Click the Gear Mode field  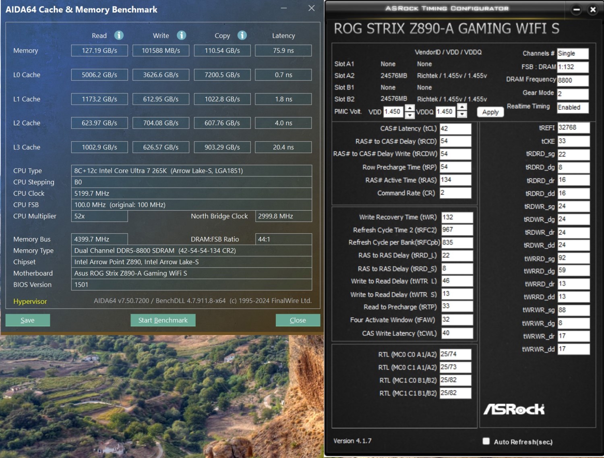point(573,94)
